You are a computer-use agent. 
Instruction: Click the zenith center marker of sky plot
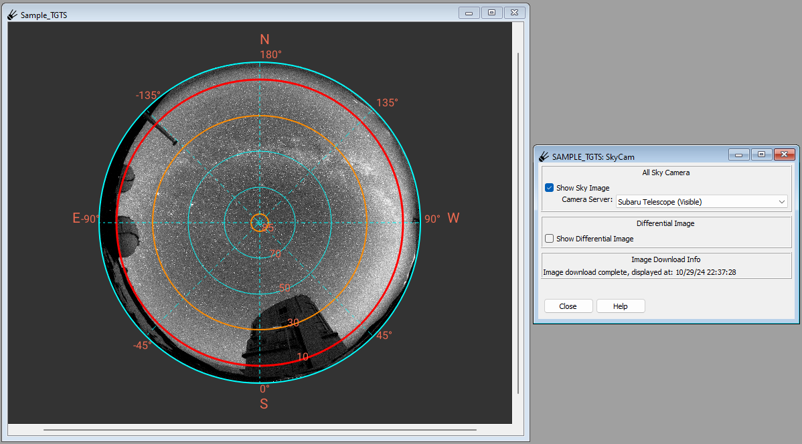coord(260,223)
